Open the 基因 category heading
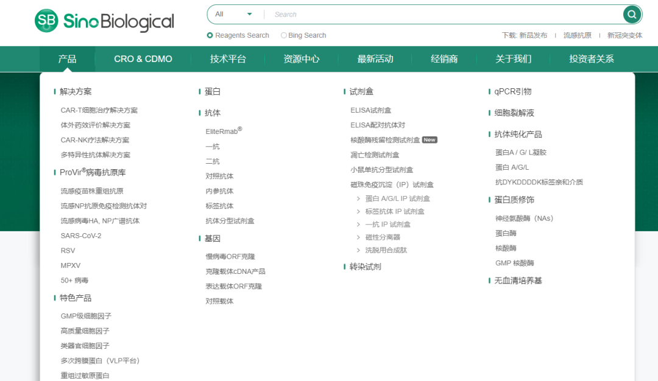This screenshot has height=381, width=658. [213, 239]
